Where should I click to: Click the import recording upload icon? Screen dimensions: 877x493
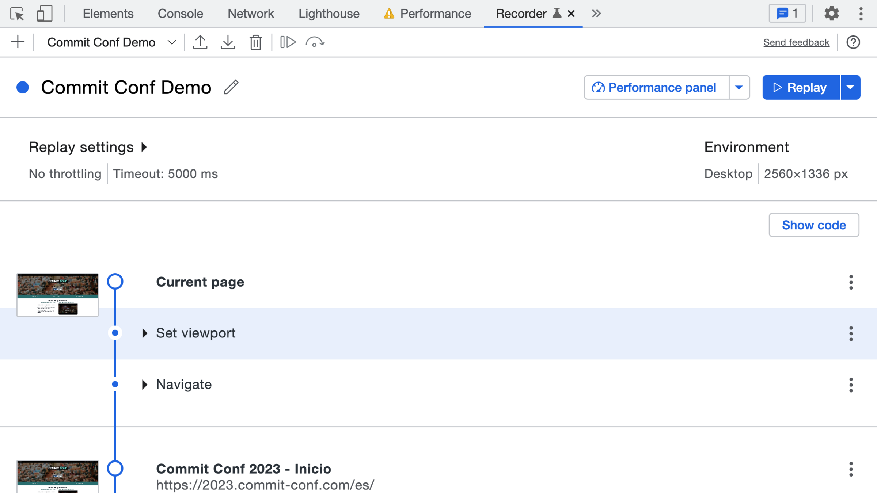click(200, 42)
